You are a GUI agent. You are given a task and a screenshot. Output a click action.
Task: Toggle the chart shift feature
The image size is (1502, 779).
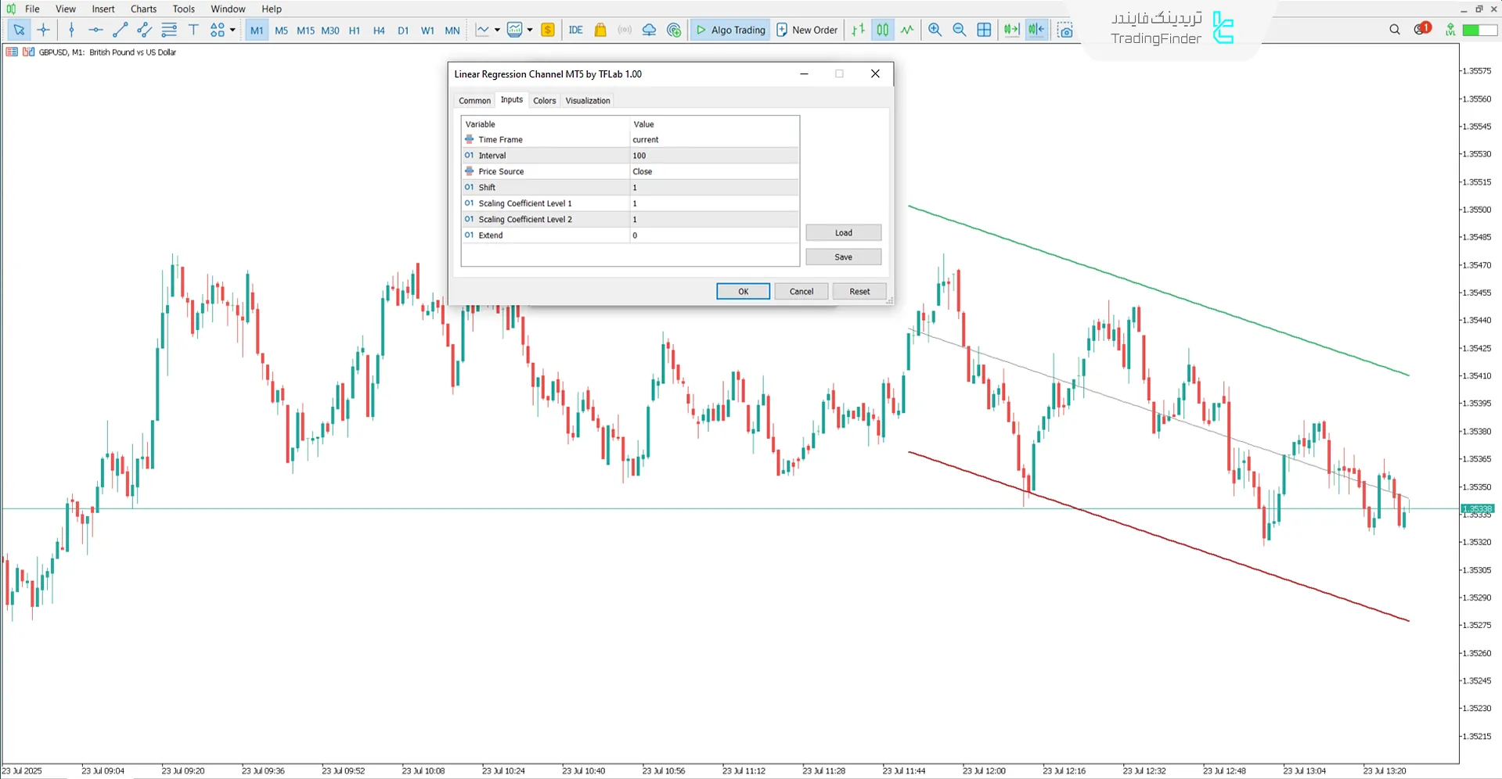(1036, 30)
